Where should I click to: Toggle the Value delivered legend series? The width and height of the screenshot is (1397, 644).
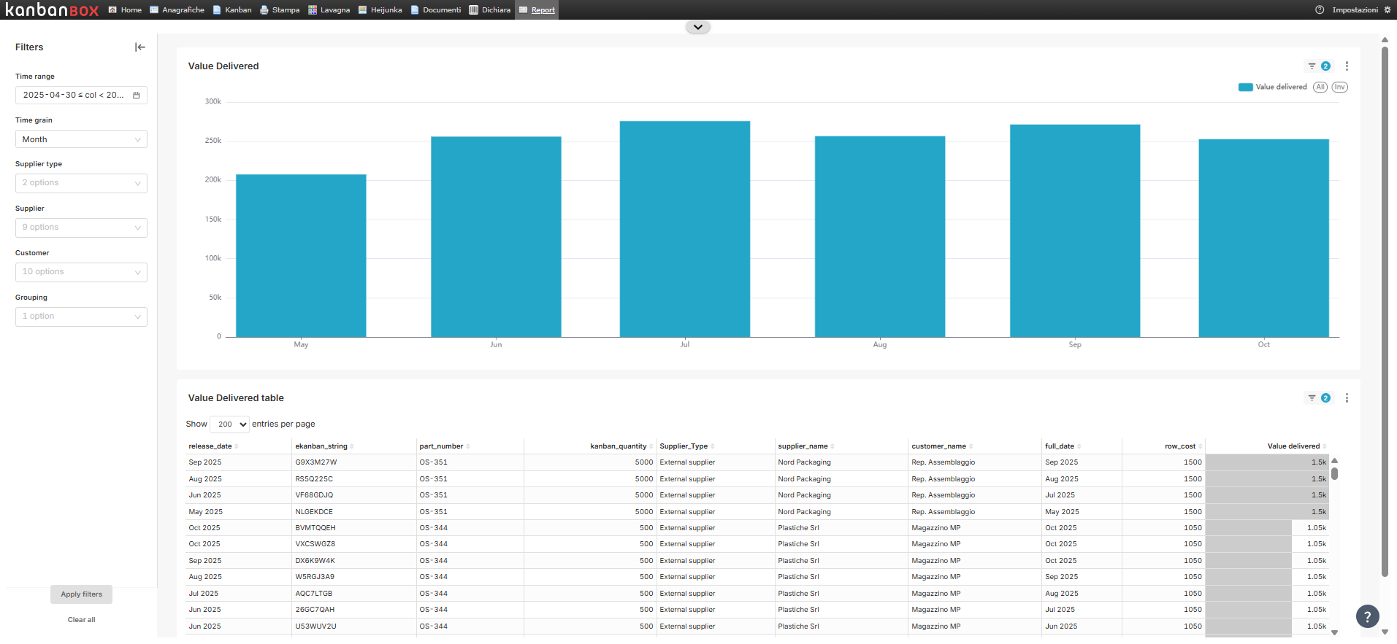pyautogui.click(x=1273, y=87)
